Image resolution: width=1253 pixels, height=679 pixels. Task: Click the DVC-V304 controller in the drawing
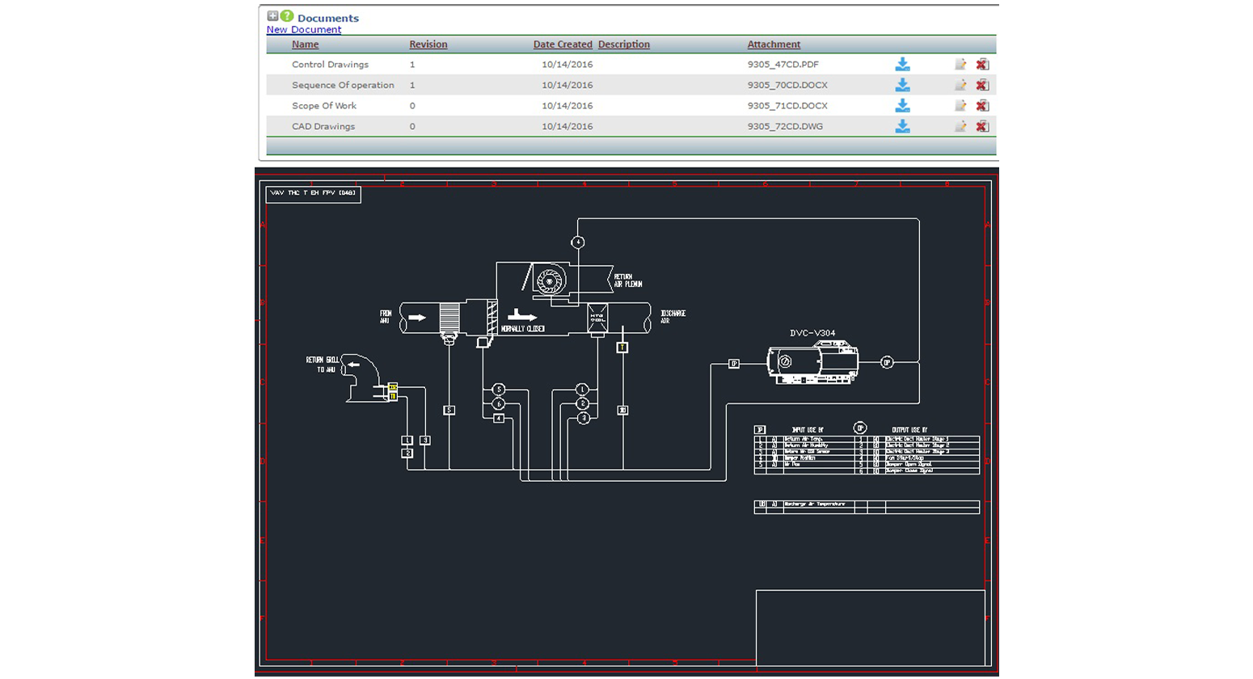(x=812, y=363)
